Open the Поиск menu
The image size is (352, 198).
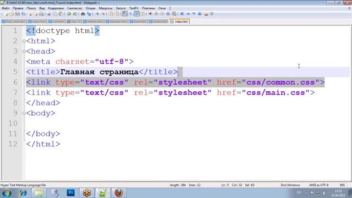point(31,8)
